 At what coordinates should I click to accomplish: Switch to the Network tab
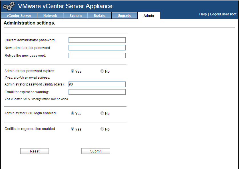point(50,16)
